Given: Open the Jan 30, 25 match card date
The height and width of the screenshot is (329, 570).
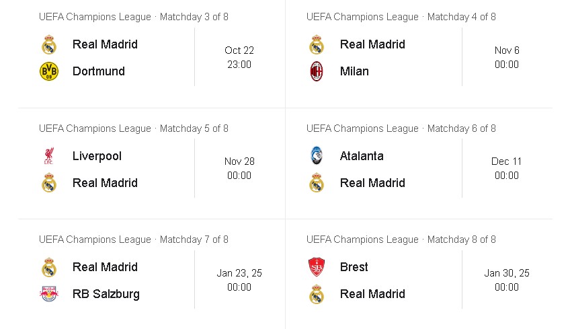Looking at the screenshot, I should (507, 273).
